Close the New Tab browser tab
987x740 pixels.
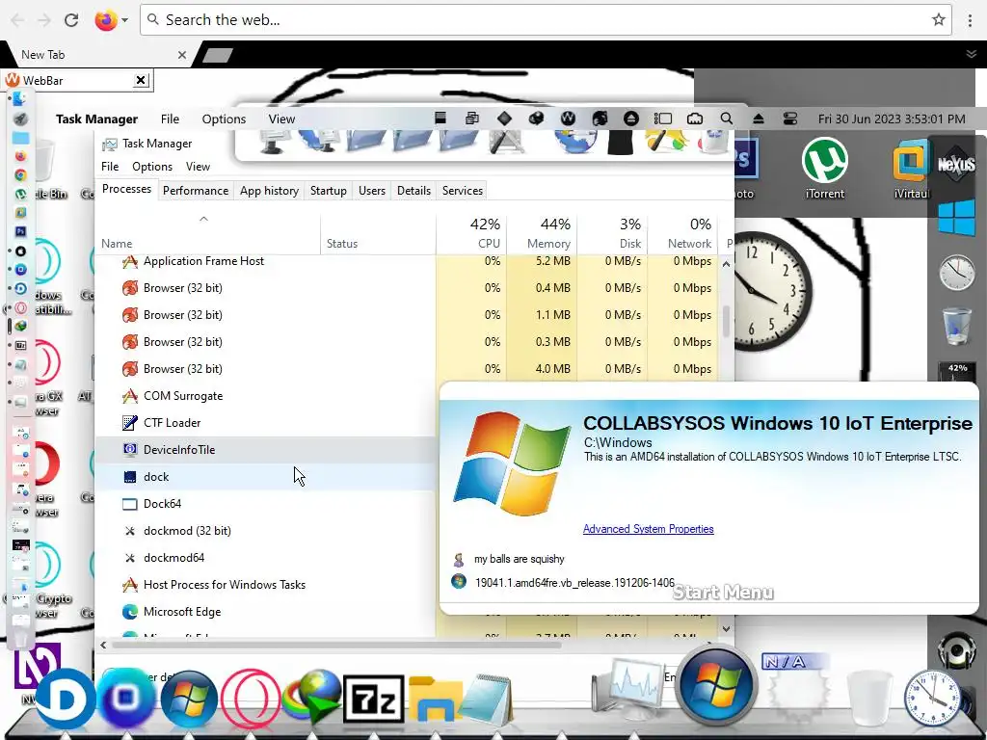click(x=181, y=55)
